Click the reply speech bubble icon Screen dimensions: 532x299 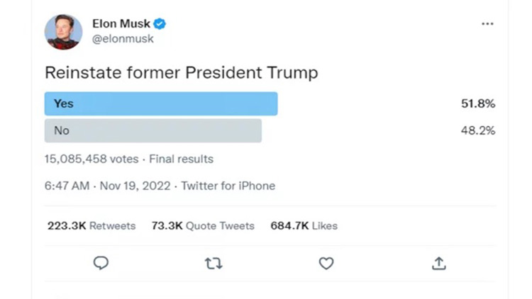point(101,263)
